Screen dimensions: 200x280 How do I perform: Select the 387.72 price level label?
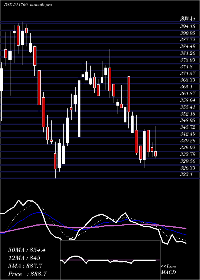188,40
